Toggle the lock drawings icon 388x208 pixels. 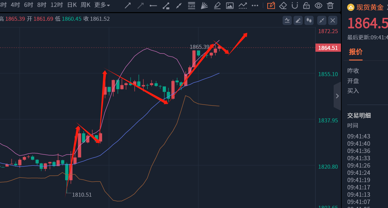(x=307, y=5)
